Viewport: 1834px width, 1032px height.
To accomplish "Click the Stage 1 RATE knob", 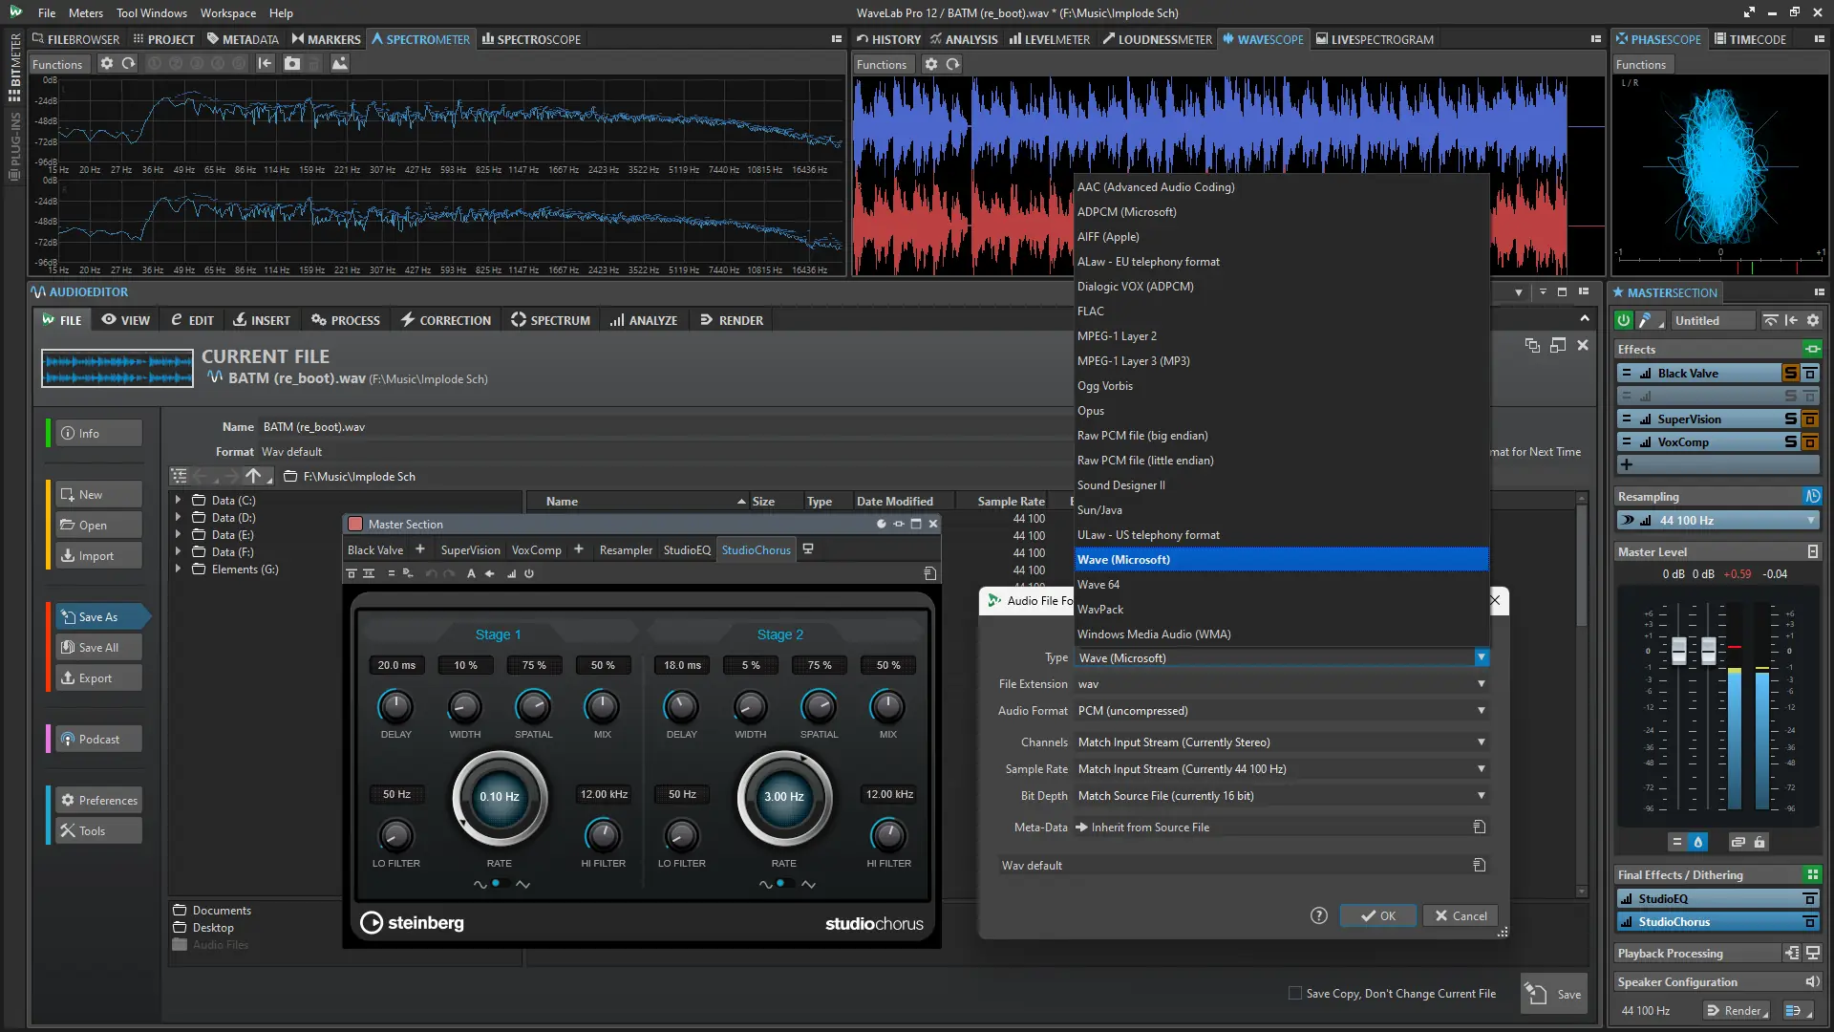I will pos(499,797).
